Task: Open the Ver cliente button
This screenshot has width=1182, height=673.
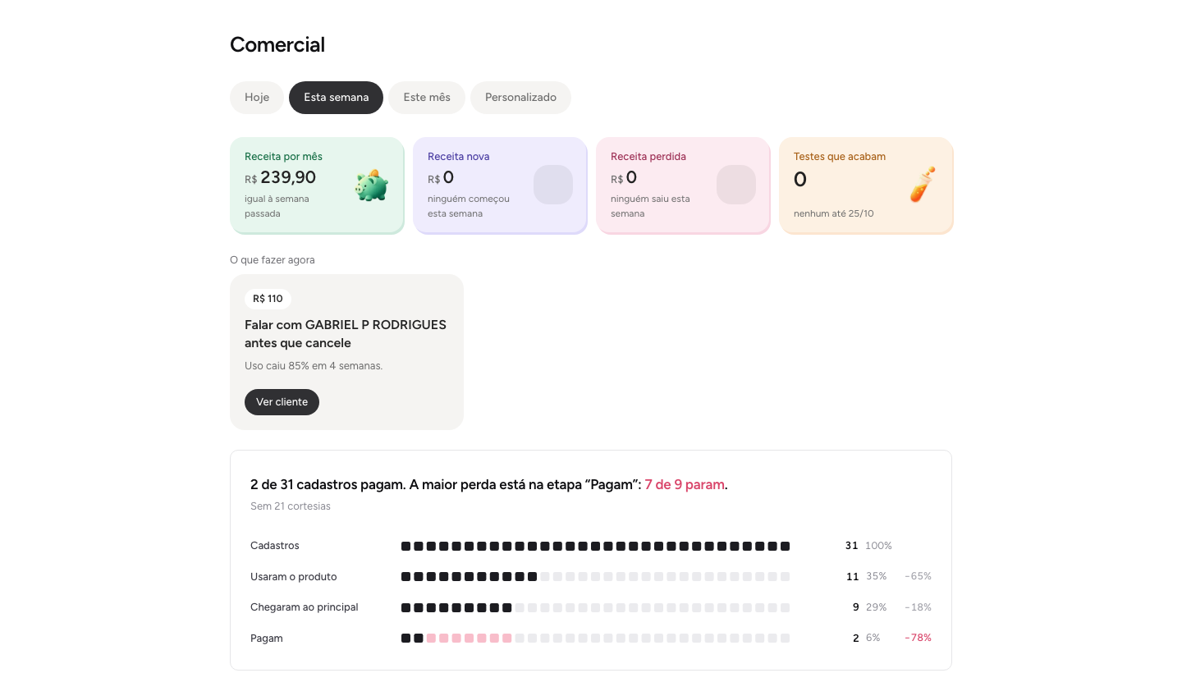Action: coord(282,402)
